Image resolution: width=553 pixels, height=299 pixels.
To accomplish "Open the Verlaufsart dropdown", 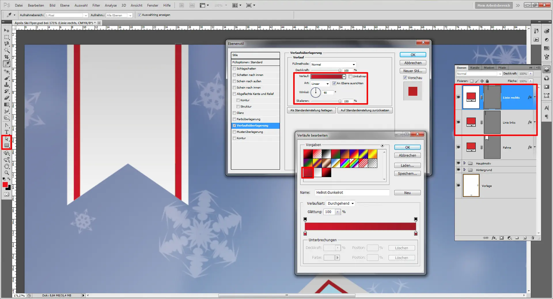I will 340,204.
